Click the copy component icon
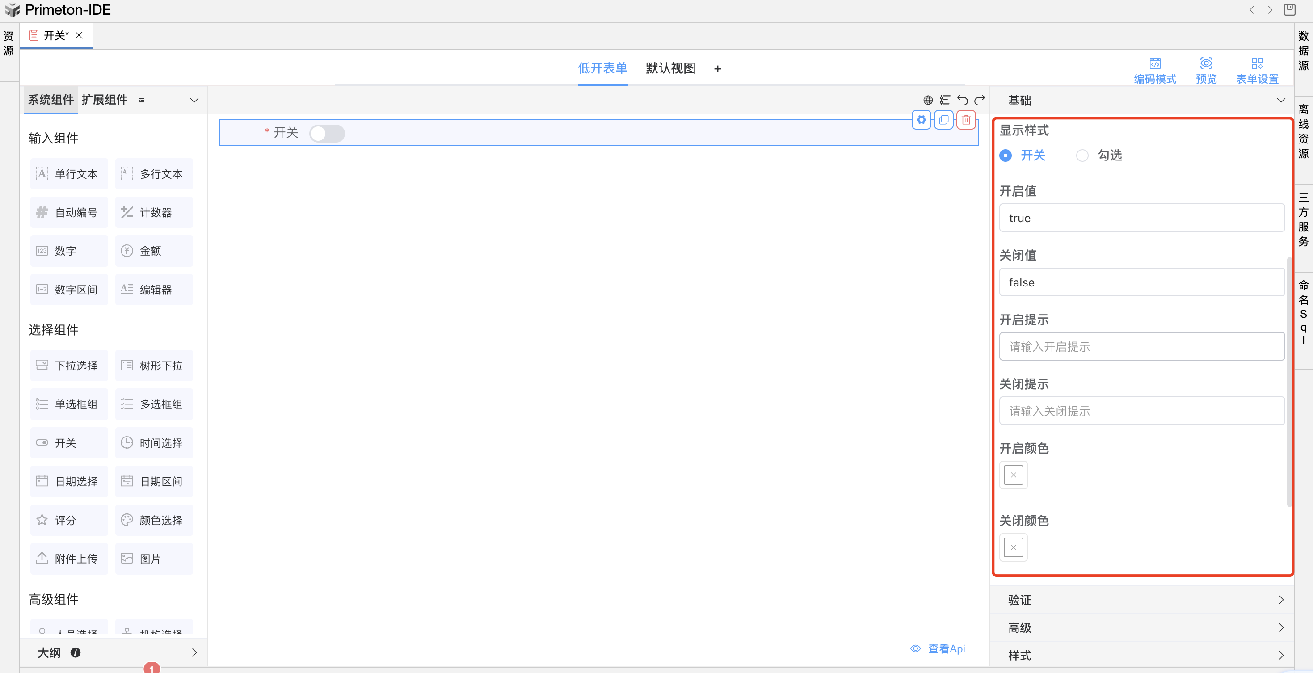Screen dimensions: 1313x673 (x=943, y=120)
